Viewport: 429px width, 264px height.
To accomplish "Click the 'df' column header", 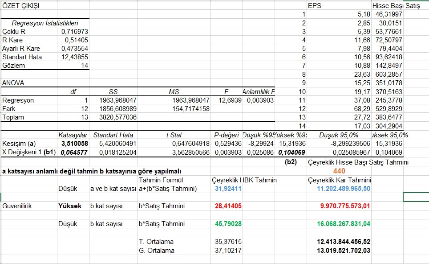I will (x=73, y=92).
